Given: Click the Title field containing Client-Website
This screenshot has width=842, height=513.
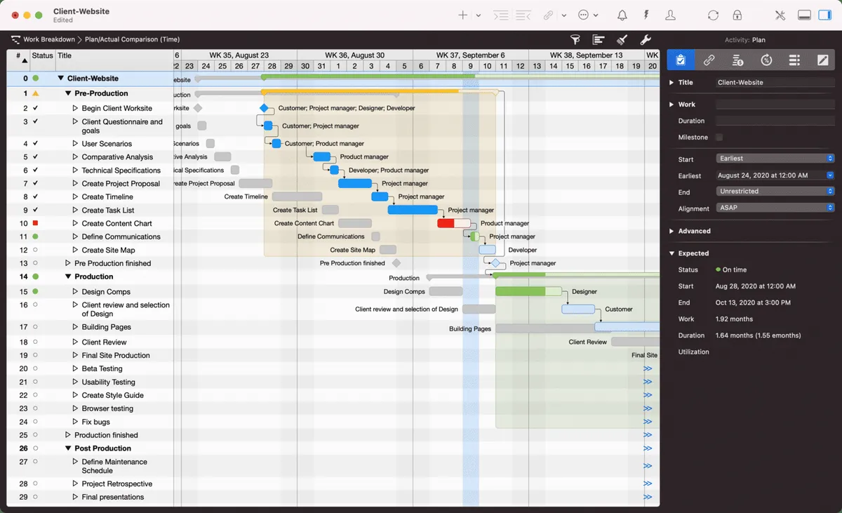Looking at the screenshot, I should [775, 83].
